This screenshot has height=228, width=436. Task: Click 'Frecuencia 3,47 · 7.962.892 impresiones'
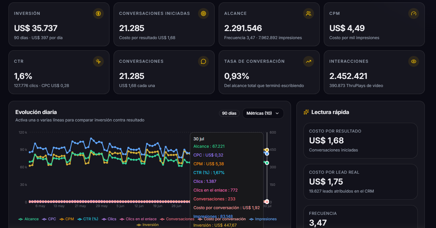pyautogui.click(x=263, y=38)
